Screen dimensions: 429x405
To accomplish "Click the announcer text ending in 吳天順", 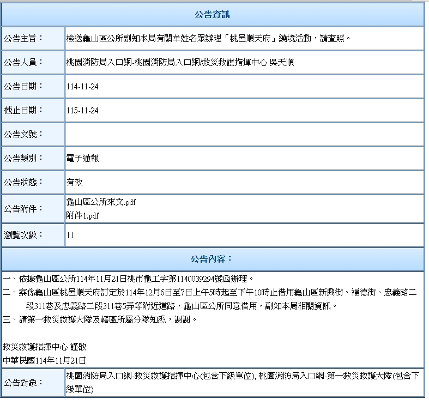I will pos(180,62).
